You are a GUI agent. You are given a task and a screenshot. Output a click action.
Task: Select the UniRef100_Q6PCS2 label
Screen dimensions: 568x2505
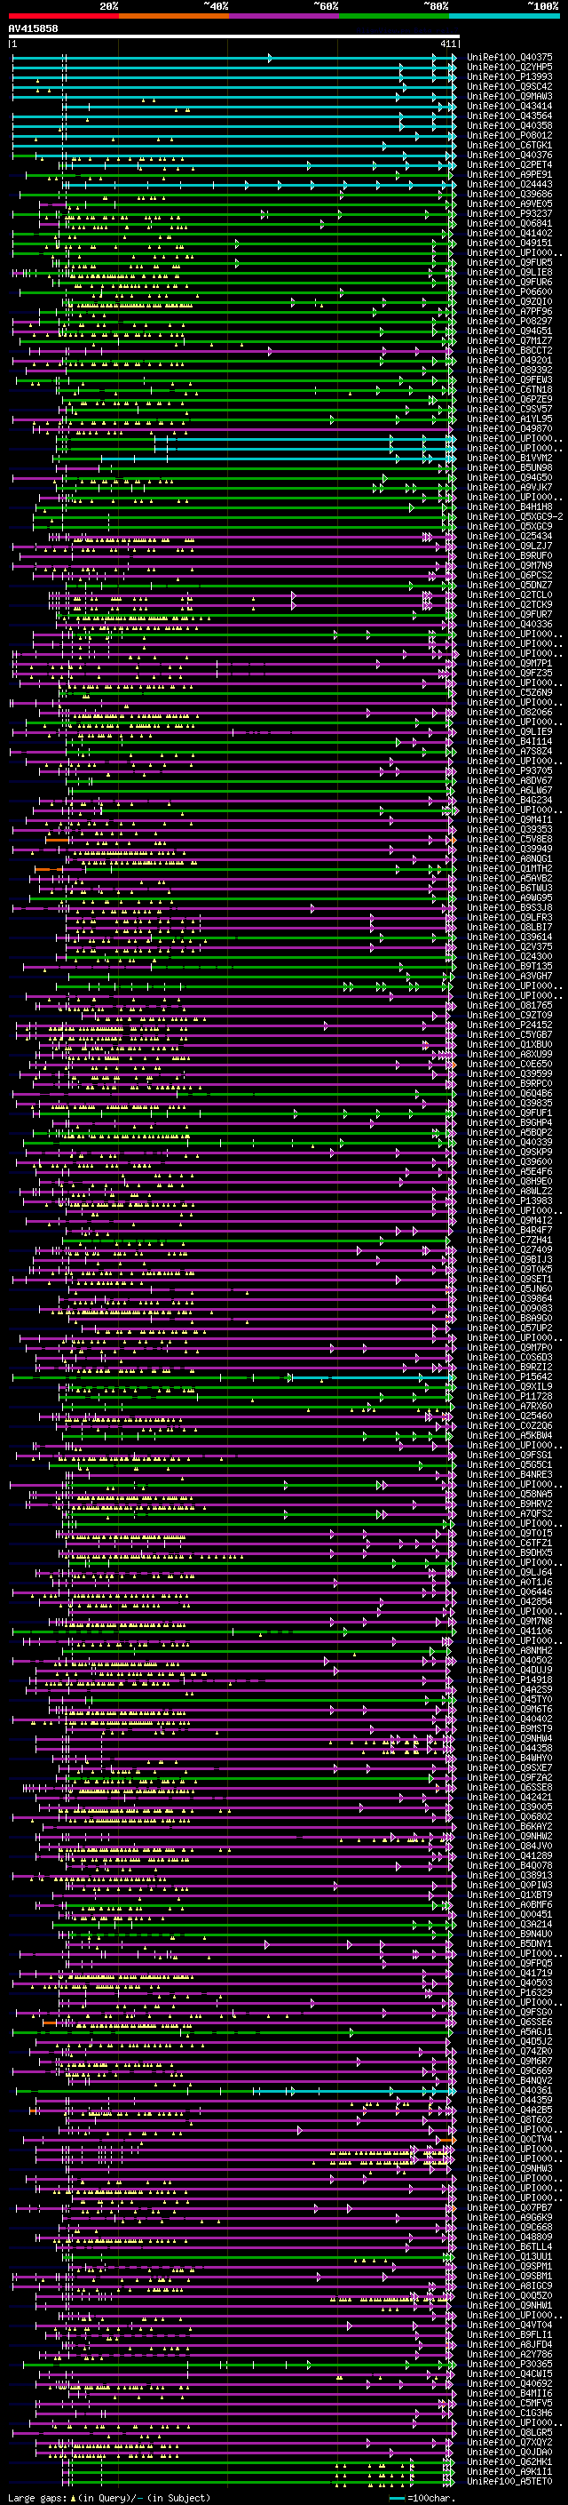(509, 576)
